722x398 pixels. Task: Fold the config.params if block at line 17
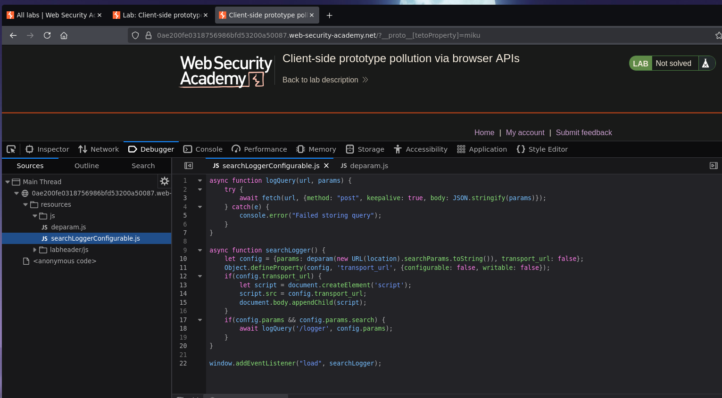(x=200, y=320)
